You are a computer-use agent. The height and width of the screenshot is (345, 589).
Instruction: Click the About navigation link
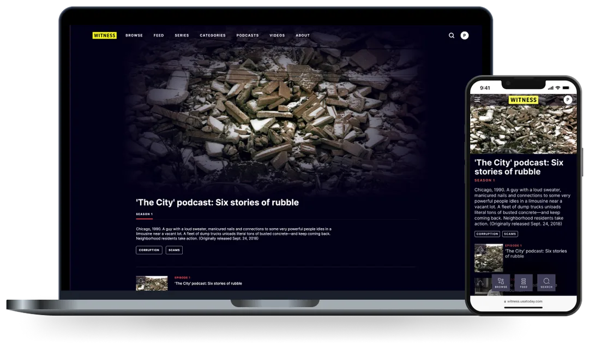tap(303, 35)
